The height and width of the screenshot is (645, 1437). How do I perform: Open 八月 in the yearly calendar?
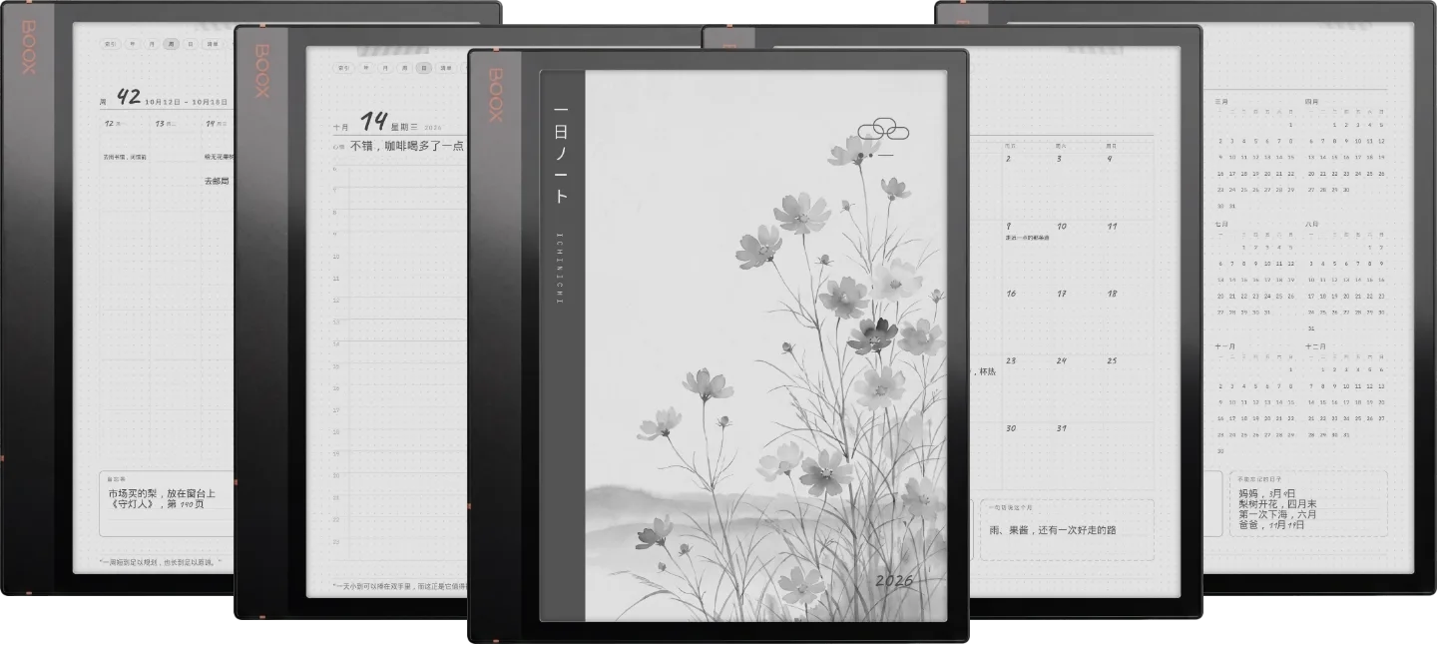click(x=1311, y=224)
